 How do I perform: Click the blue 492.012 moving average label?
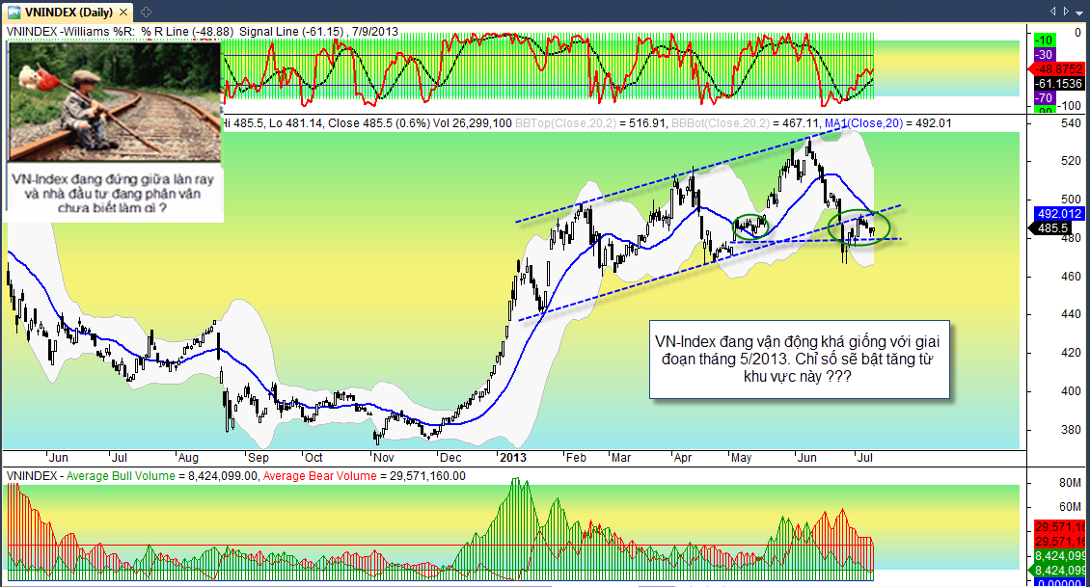point(1057,214)
